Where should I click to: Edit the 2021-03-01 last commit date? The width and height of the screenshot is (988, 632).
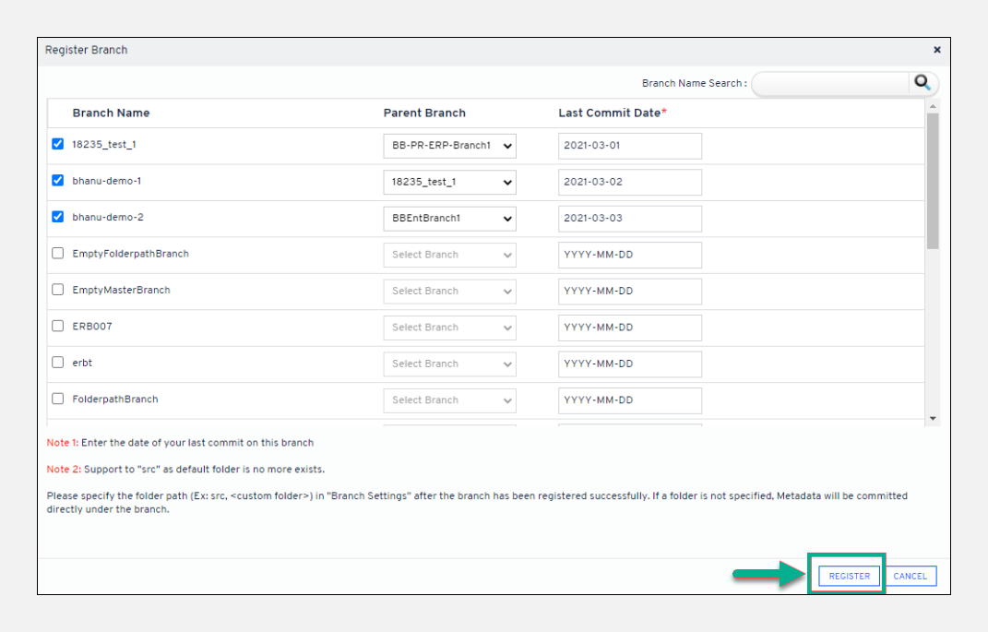(x=629, y=146)
